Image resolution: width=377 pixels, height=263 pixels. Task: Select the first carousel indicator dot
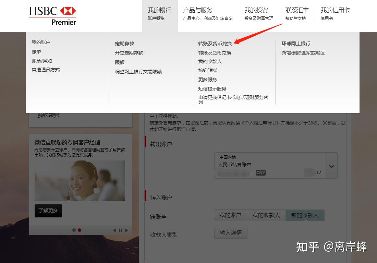click(x=74, y=230)
